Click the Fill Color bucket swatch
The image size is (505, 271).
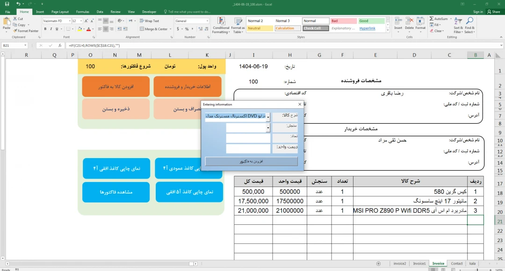pyautogui.click(x=79, y=29)
